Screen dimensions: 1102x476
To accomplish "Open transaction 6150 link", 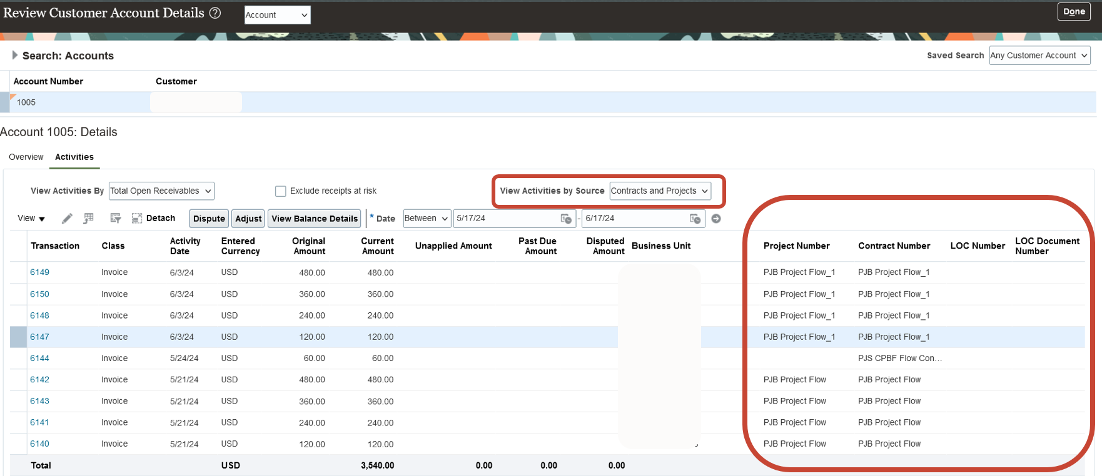I will pos(39,294).
